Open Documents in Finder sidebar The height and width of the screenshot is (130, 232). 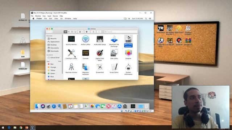click(x=54, y=48)
